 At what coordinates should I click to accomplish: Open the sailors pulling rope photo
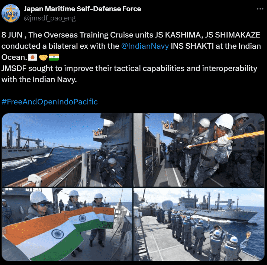tap(199, 150)
